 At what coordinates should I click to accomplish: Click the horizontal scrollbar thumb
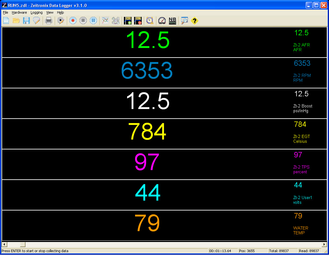click(x=23, y=245)
